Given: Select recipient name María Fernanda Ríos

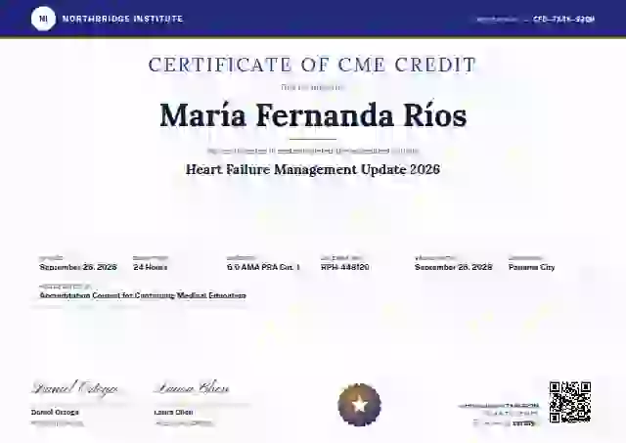Looking at the screenshot, I should (x=313, y=115).
